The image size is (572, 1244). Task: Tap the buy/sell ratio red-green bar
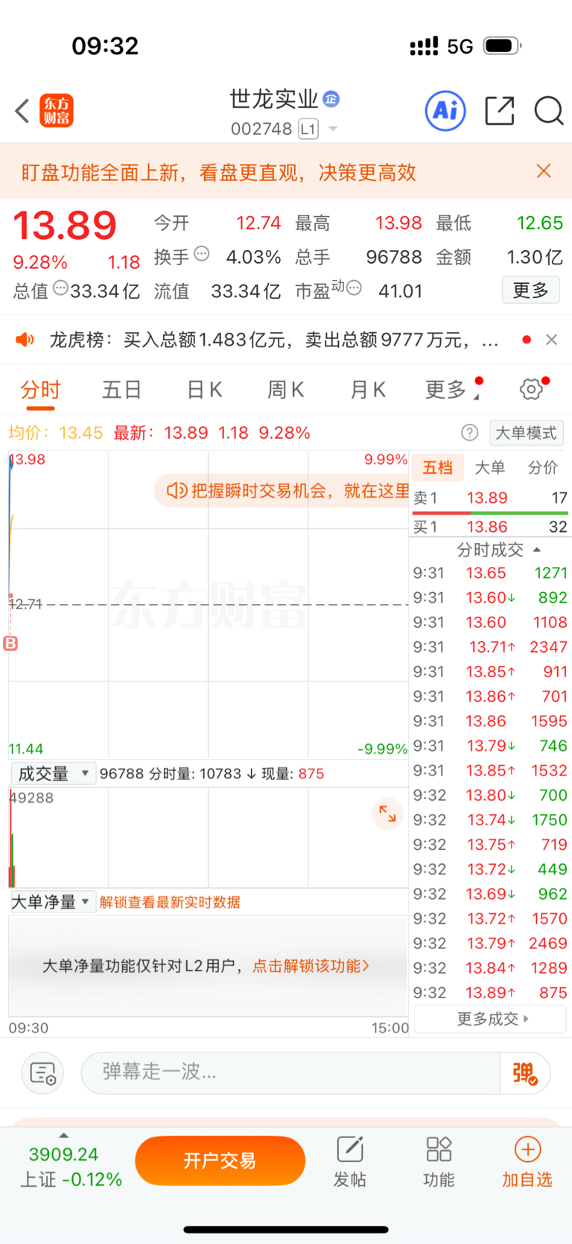(x=490, y=512)
